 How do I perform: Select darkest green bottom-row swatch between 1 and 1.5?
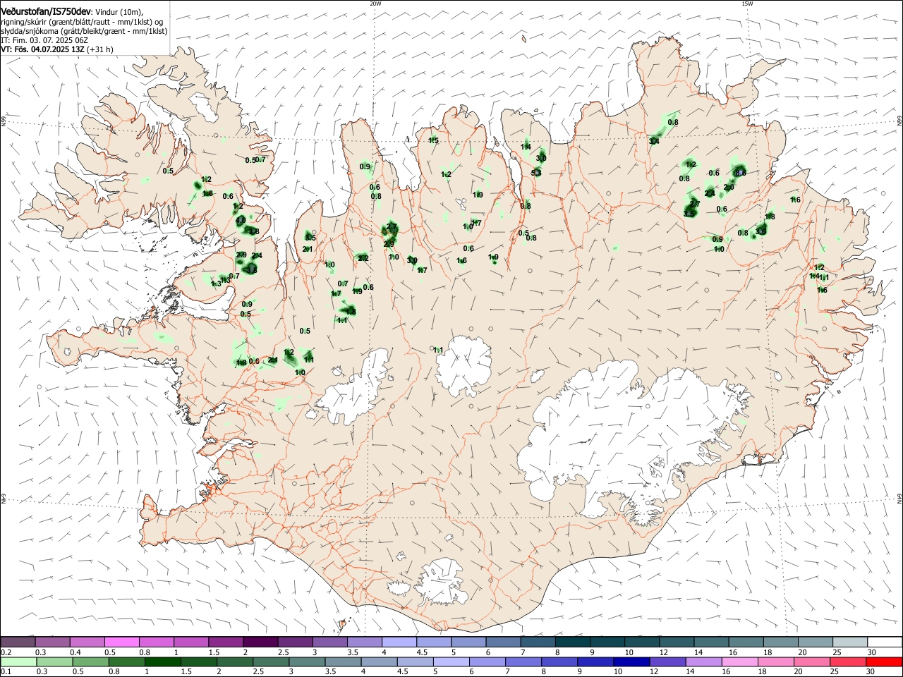pyautogui.click(x=162, y=661)
